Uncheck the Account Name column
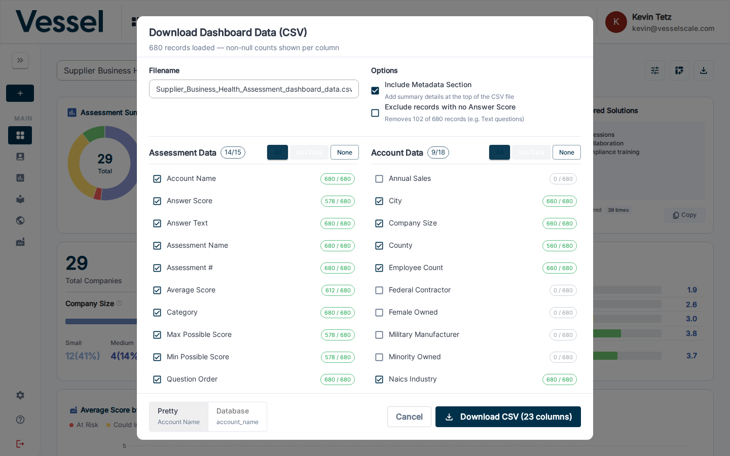This screenshot has height=456, width=730. (x=157, y=179)
